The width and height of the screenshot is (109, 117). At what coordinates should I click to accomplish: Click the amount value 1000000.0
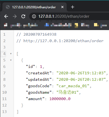(x=60, y=99)
